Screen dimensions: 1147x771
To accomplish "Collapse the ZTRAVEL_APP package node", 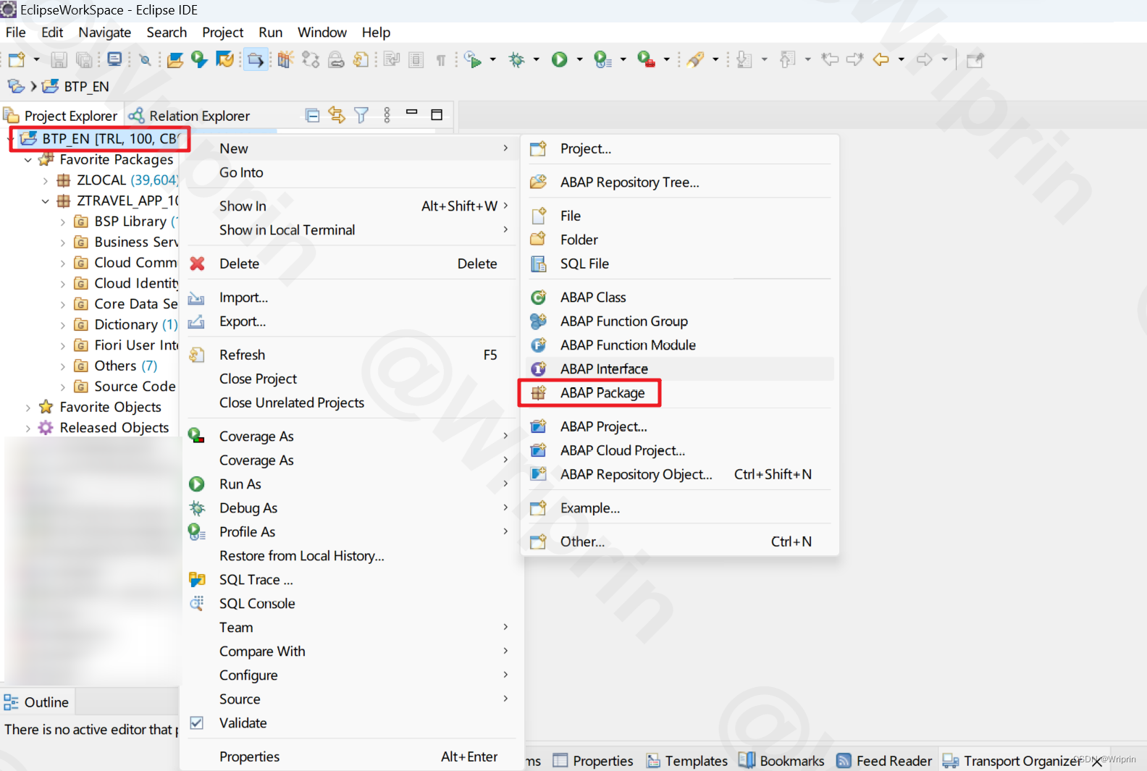I will [x=46, y=201].
